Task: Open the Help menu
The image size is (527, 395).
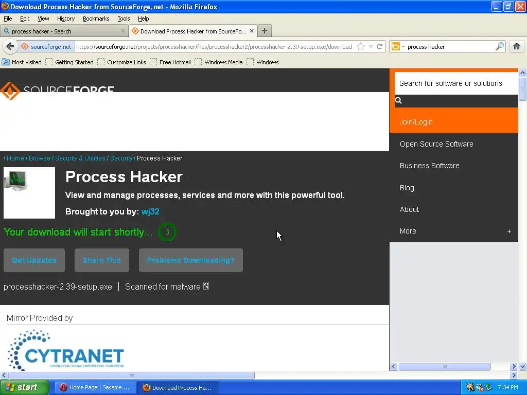Action: [143, 19]
